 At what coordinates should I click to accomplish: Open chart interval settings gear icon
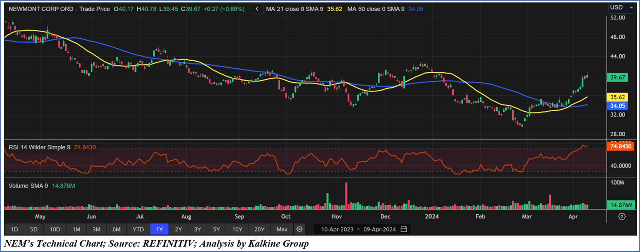pos(300,229)
